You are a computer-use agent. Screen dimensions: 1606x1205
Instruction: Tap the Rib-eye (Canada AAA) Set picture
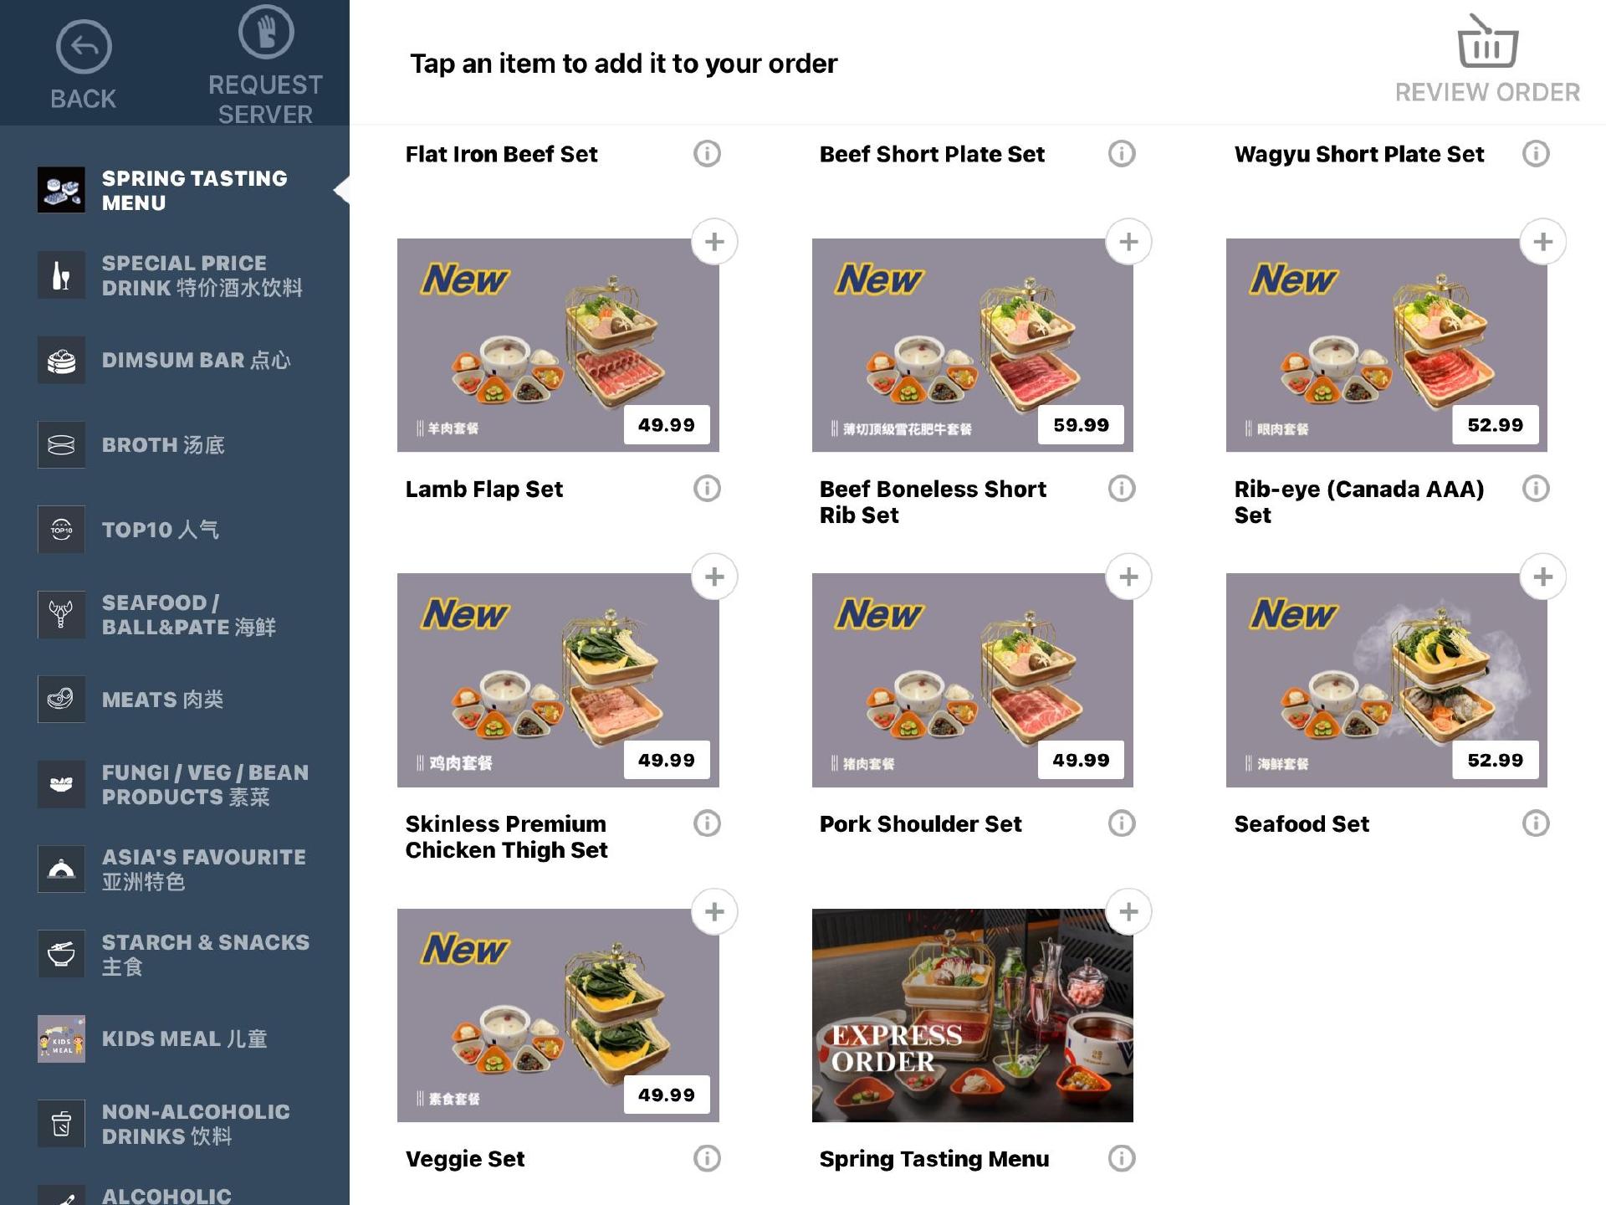point(1386,345)
